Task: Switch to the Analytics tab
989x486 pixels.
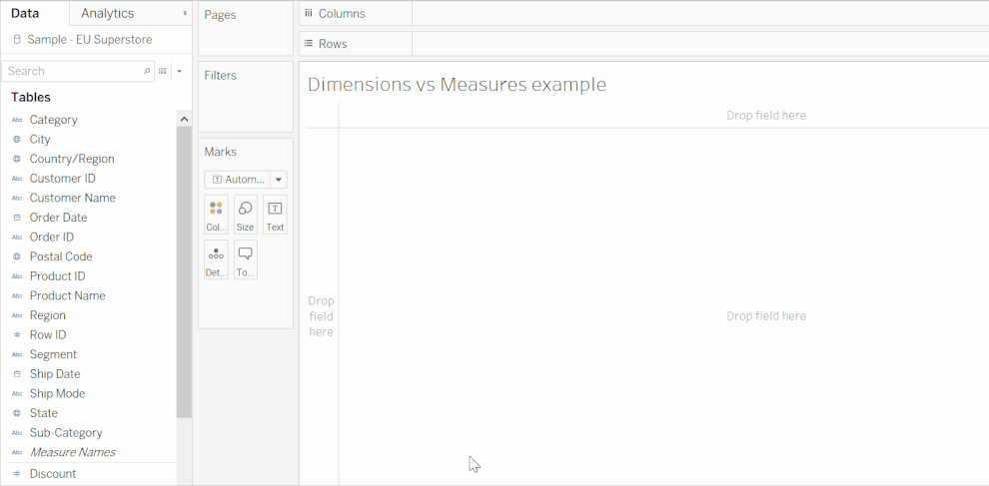Action: pyautogui.click(x=107, y=13)
